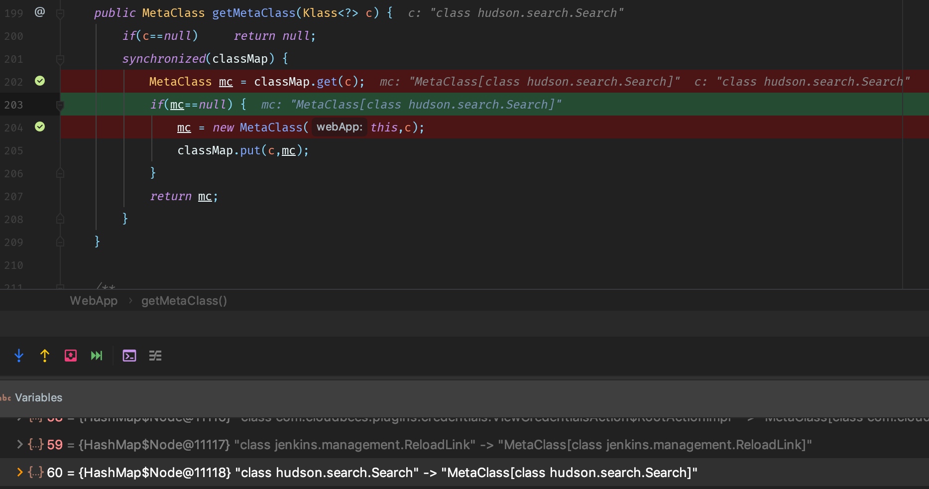Viewport: 929px width, 489px height.
Task: Click the Trace Current Stream Chain icon
Action: [x=155, y=356]
